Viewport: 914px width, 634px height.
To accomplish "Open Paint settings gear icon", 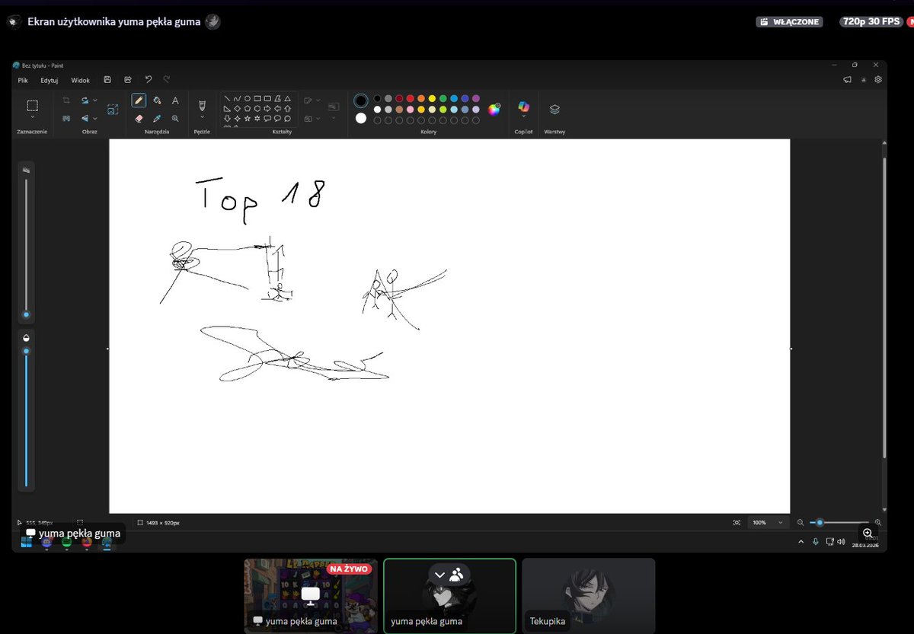I will (x=878, y=79).
